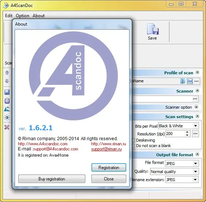This screenshot has width=206, height=202.
Task: Collapse the Profile of scan section
Action: pyautogui.click(x=197, y=72)
